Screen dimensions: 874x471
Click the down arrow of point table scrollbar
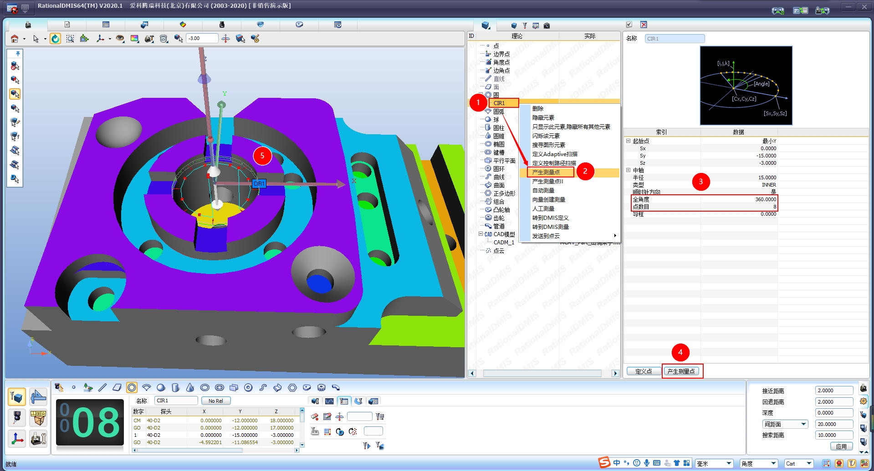302,445
